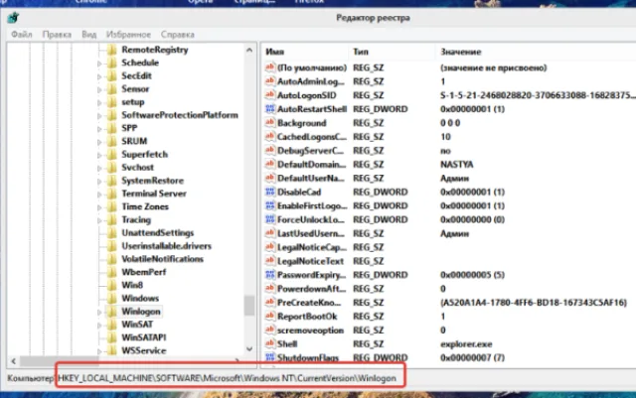
Task: Click the DWORD icon of AutoRestartShell value
Action: pyautogui.click(x=269, y=109)
